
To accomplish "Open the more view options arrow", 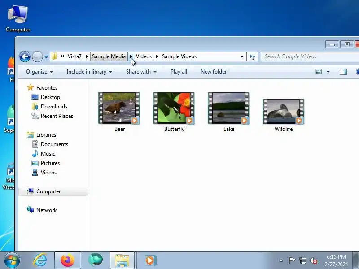I will click(328, 72).
